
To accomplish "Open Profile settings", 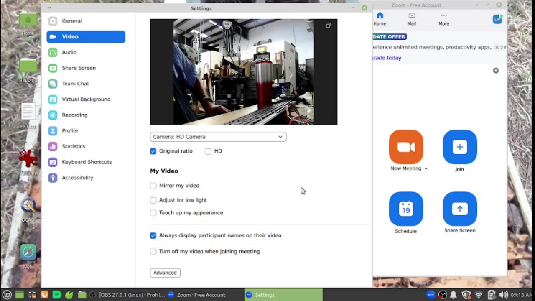I will pos(86,130).
